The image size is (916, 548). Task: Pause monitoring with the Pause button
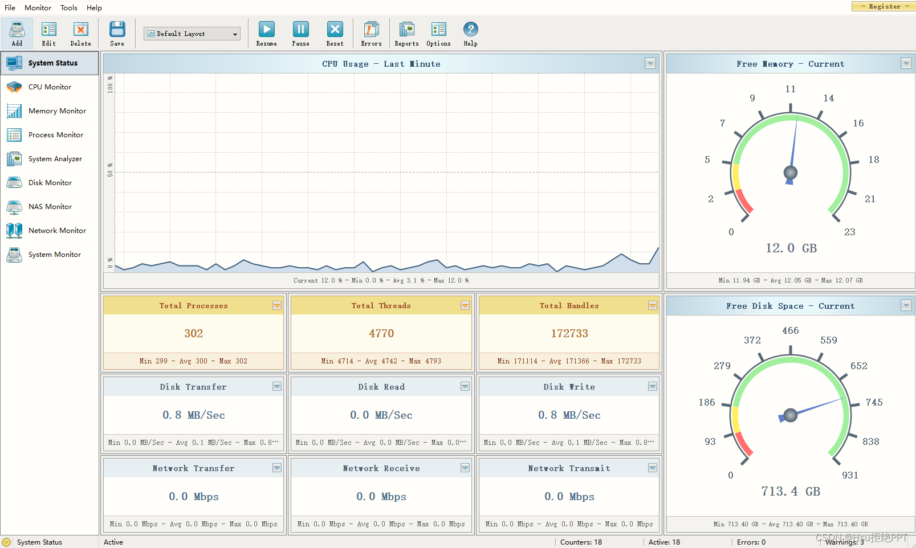tap(300, 33)
